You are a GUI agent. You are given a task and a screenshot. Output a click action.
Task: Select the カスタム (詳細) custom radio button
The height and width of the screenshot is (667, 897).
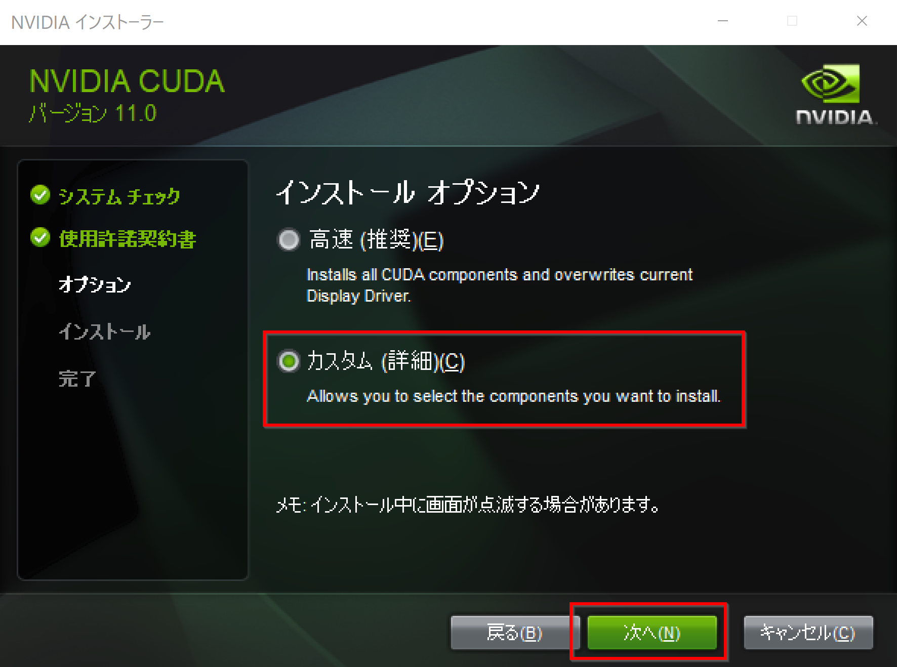(x=289, y=361)
